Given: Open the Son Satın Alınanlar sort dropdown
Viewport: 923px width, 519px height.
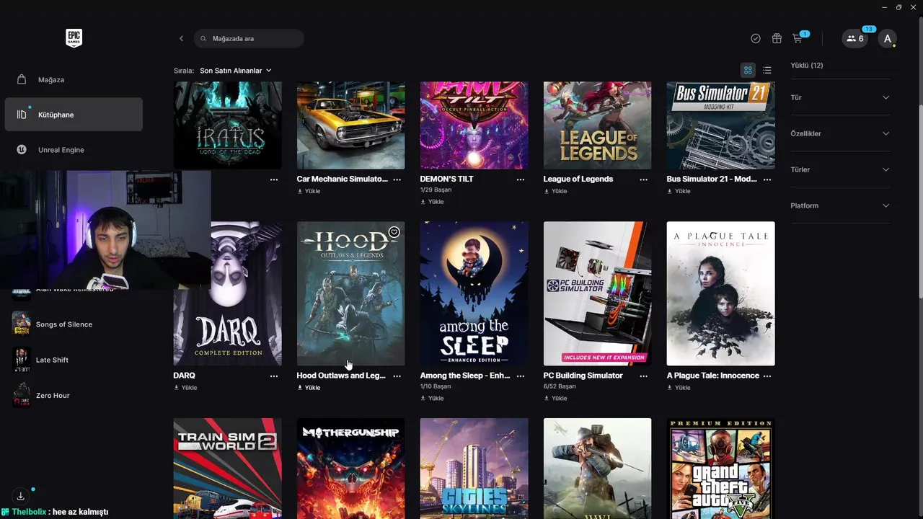Looking at the screenshot, I should coord(236,71).
